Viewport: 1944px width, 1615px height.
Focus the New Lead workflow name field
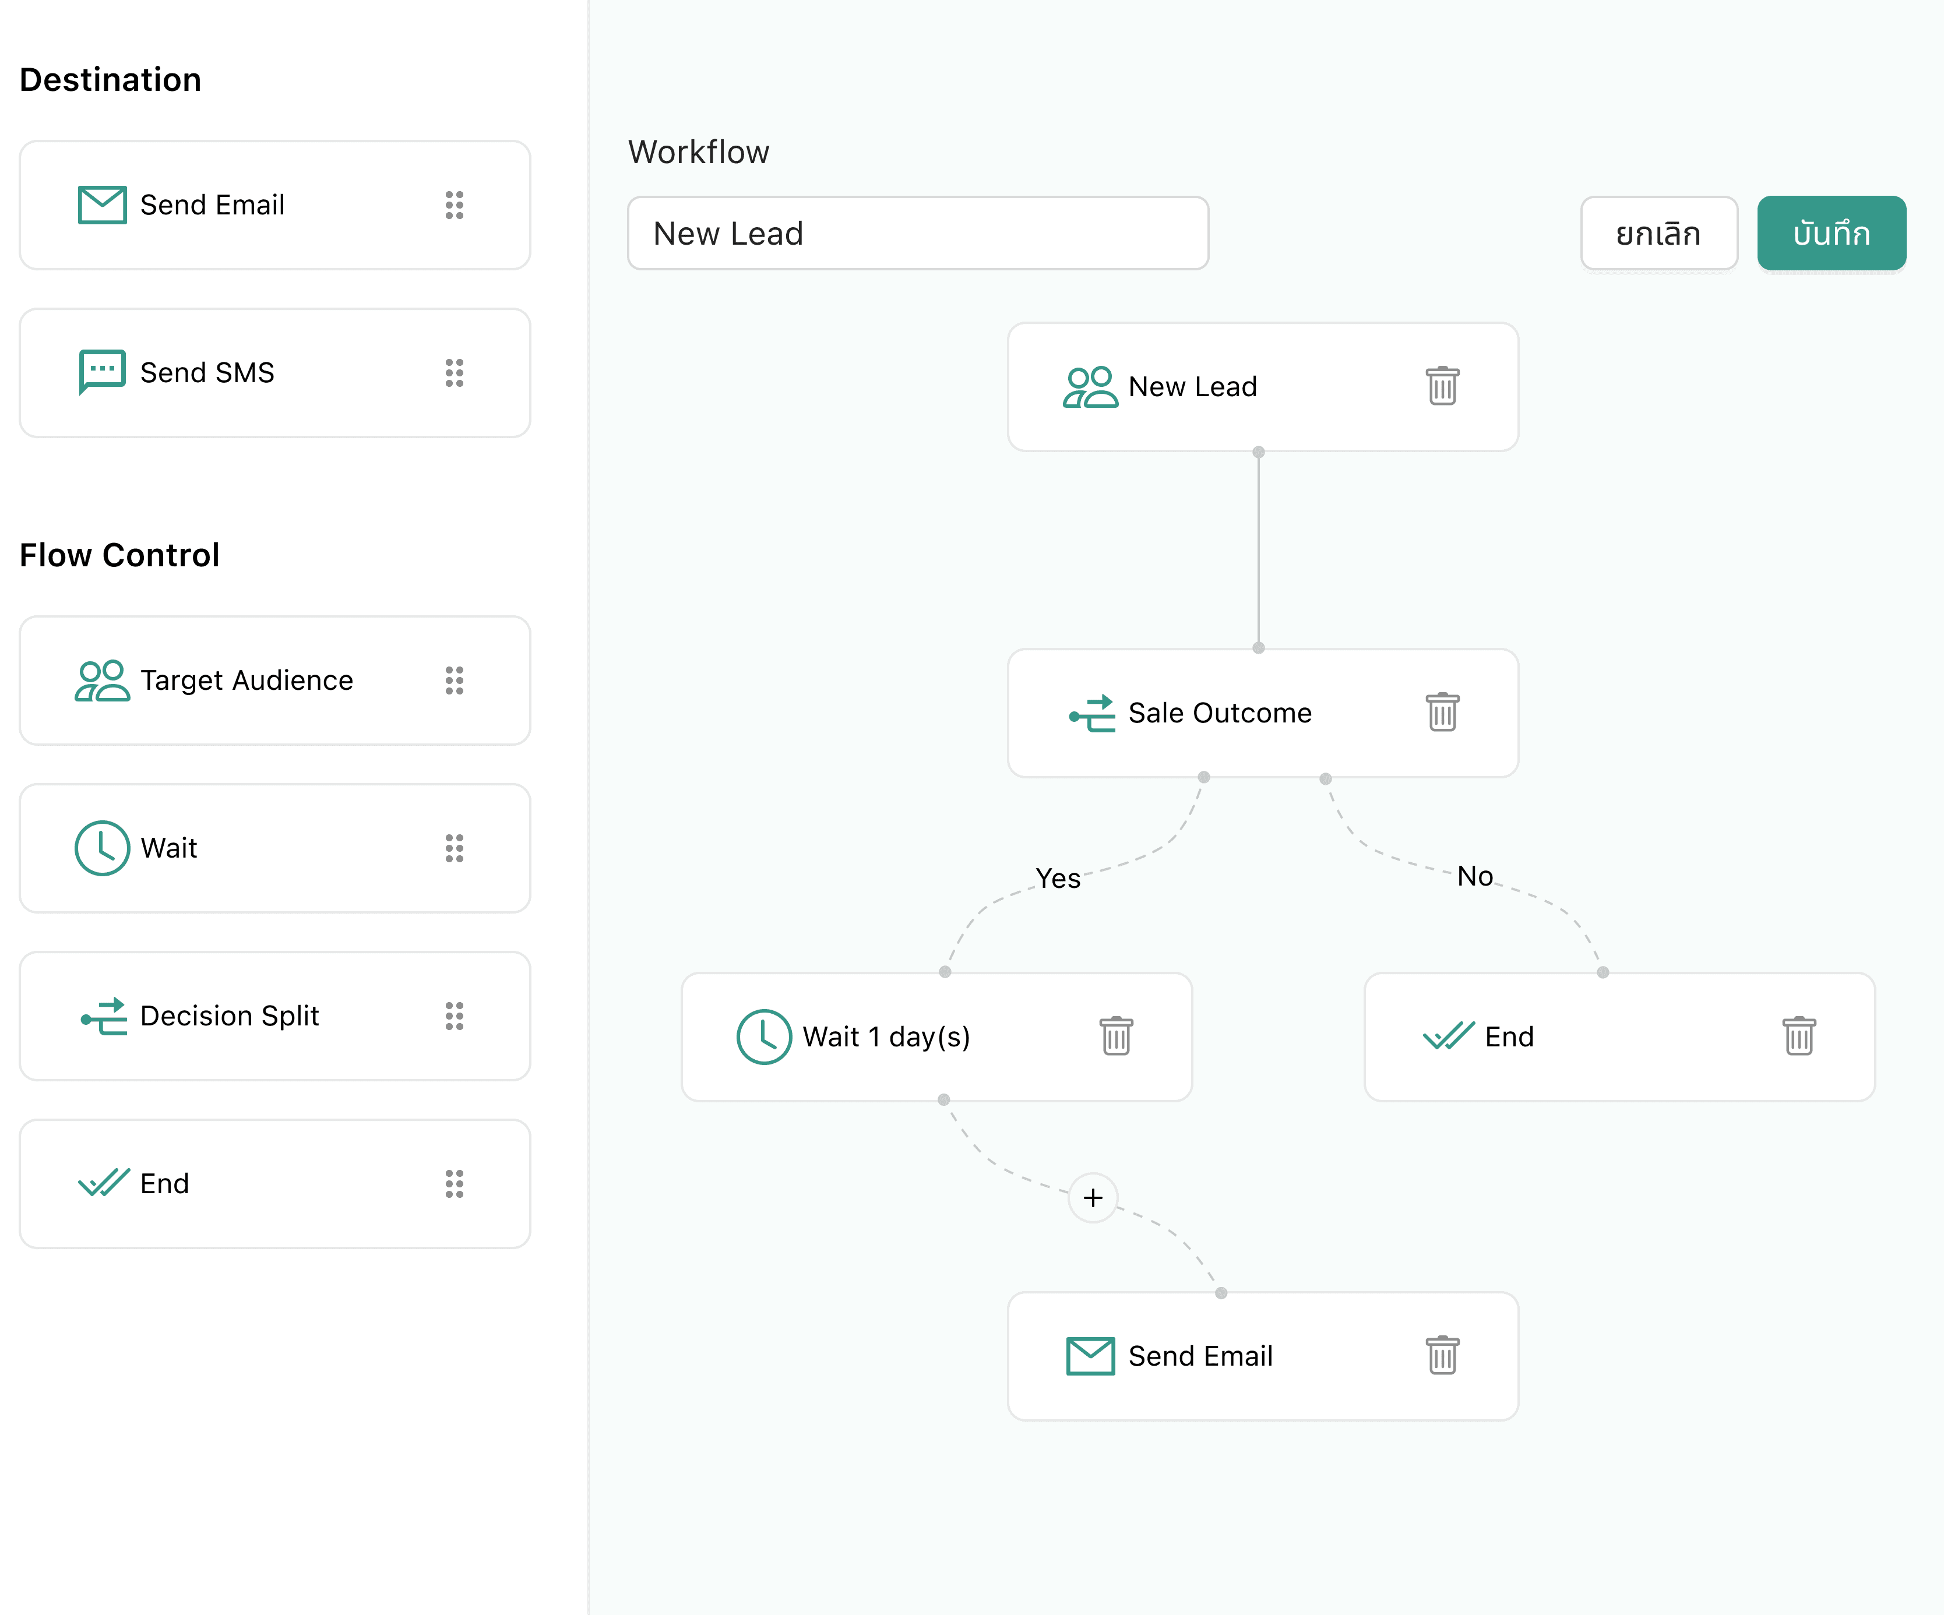[917, 233]
